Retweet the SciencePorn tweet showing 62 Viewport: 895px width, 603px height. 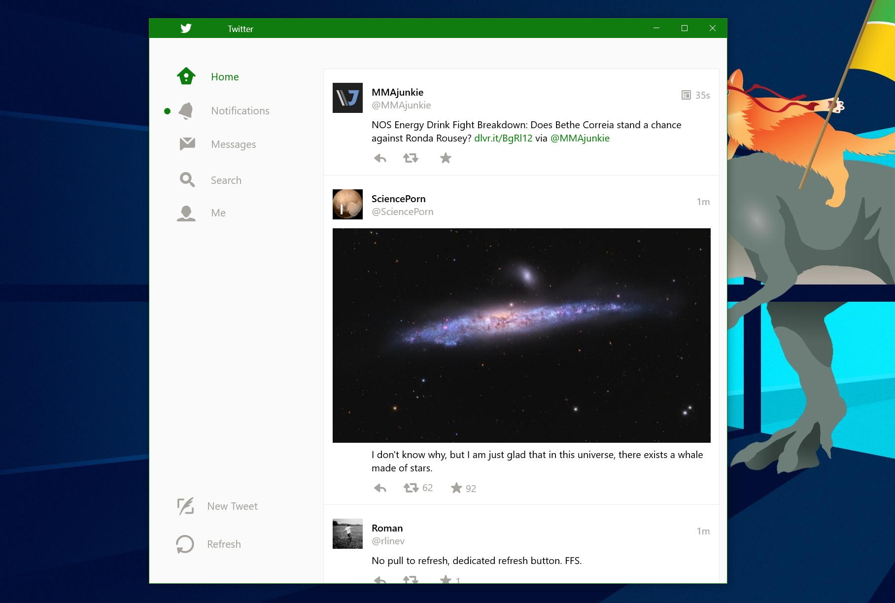[x=411, y=488]
